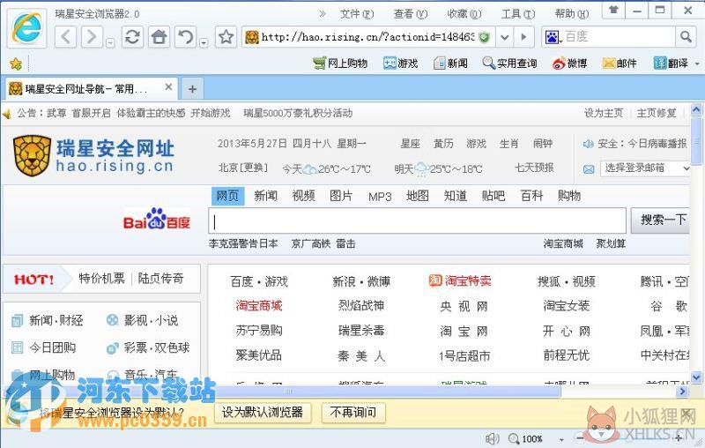Open the 新闻·财经 category link
The image size is (705, 448).
coord(56,320)
